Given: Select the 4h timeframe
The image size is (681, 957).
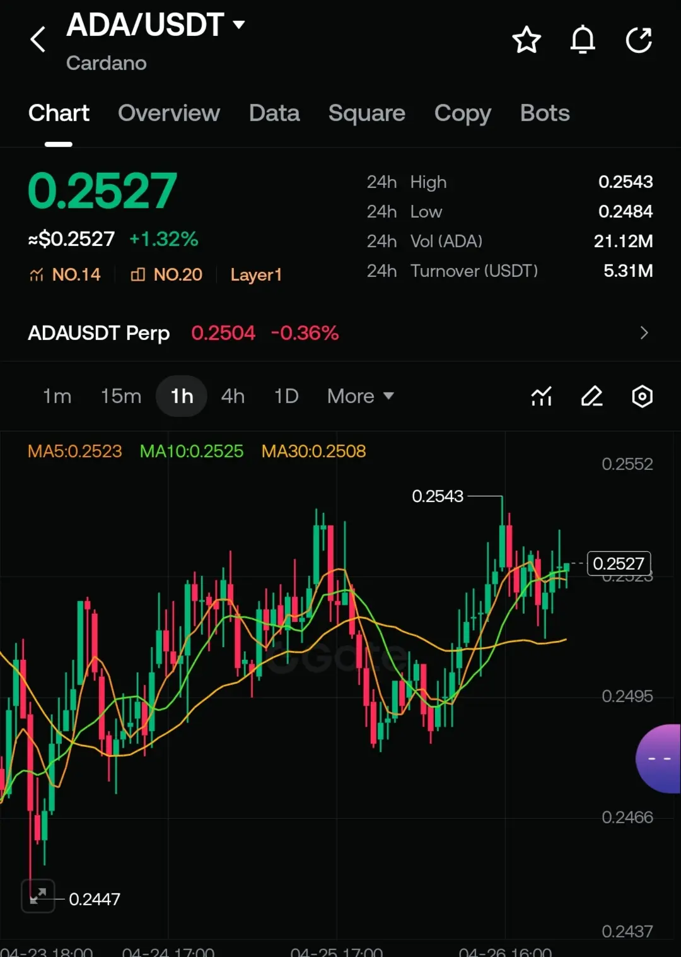Looking at the screenshot, I should (233, 396).
